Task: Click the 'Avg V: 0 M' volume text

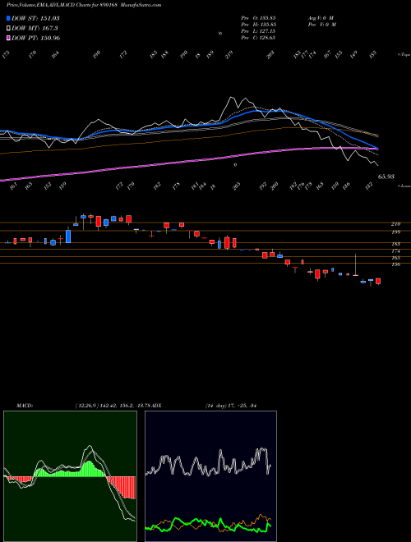Action: 321,18
